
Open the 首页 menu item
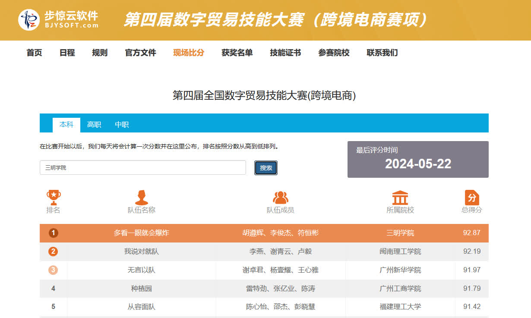[35, 53]
